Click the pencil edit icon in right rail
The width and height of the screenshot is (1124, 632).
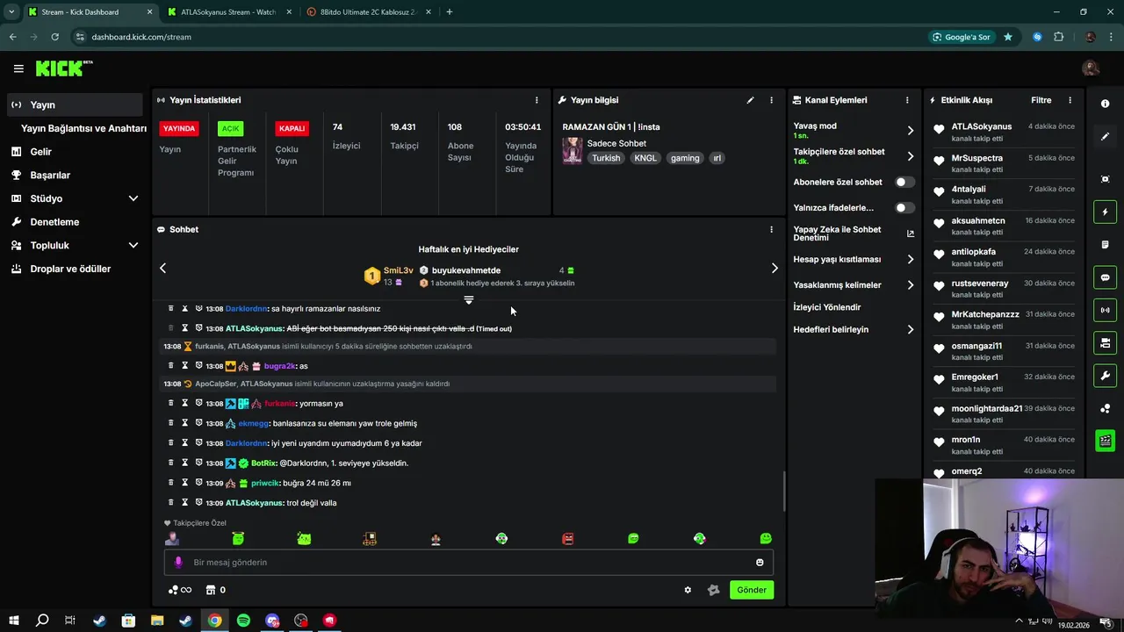[x=1105, y=137]
